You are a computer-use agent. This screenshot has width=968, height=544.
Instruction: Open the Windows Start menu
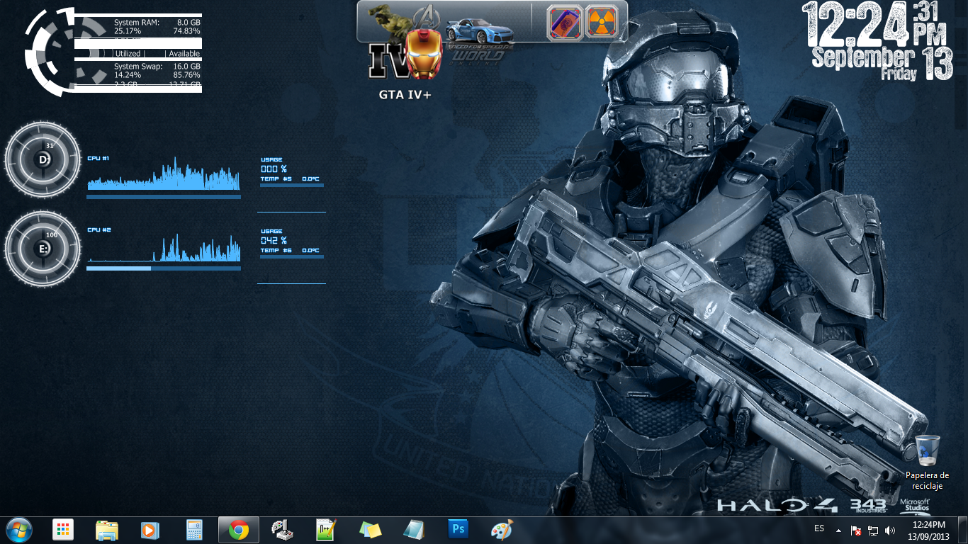pos(18,529)
